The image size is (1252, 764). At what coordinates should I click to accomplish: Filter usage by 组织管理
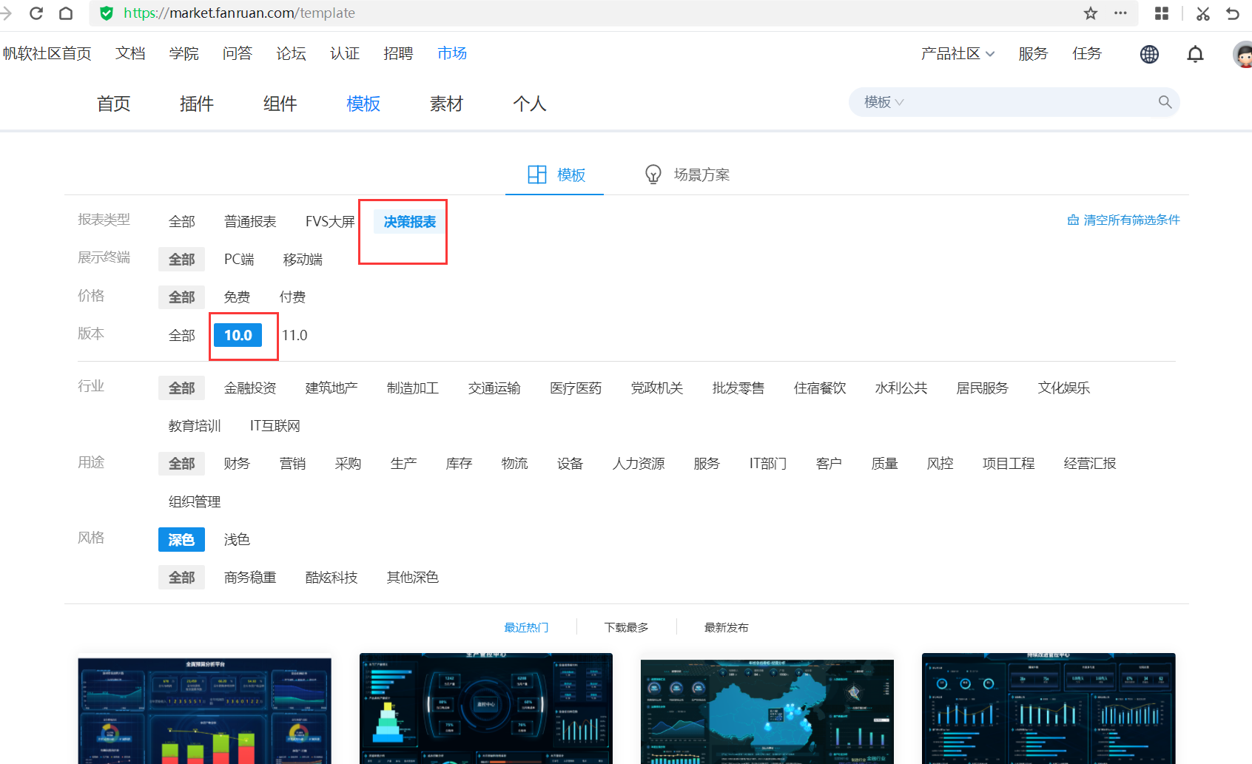coord(195,502)
